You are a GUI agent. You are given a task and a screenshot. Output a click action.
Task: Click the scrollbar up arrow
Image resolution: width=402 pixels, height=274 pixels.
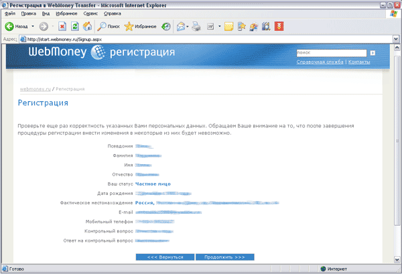click(397, 48)
